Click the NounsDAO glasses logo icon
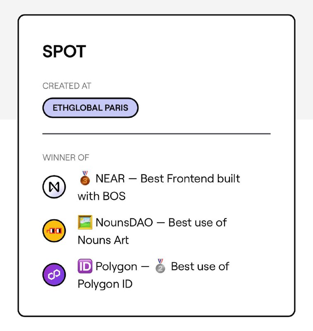Viewport: 313px width, 331px height. coord(54,231)
